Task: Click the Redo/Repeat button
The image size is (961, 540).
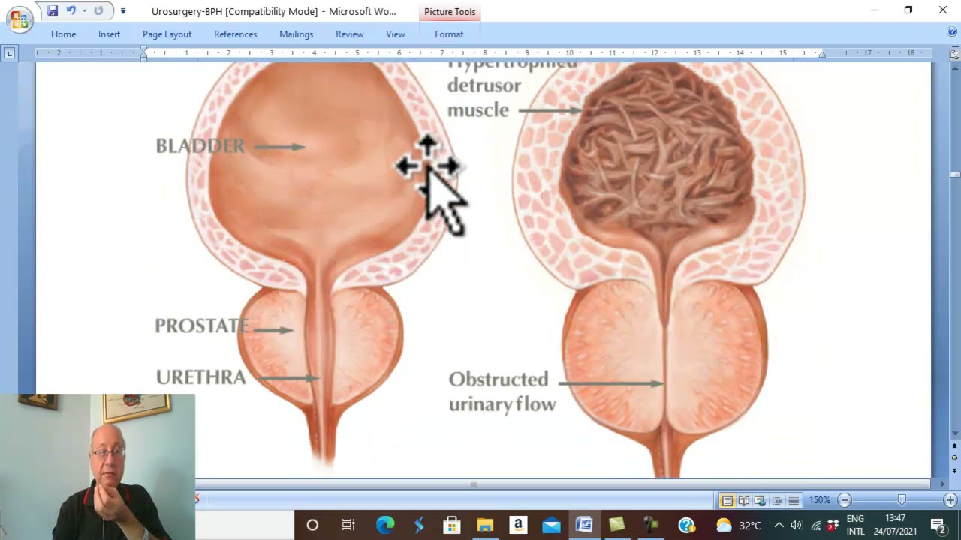Action: 98,10
